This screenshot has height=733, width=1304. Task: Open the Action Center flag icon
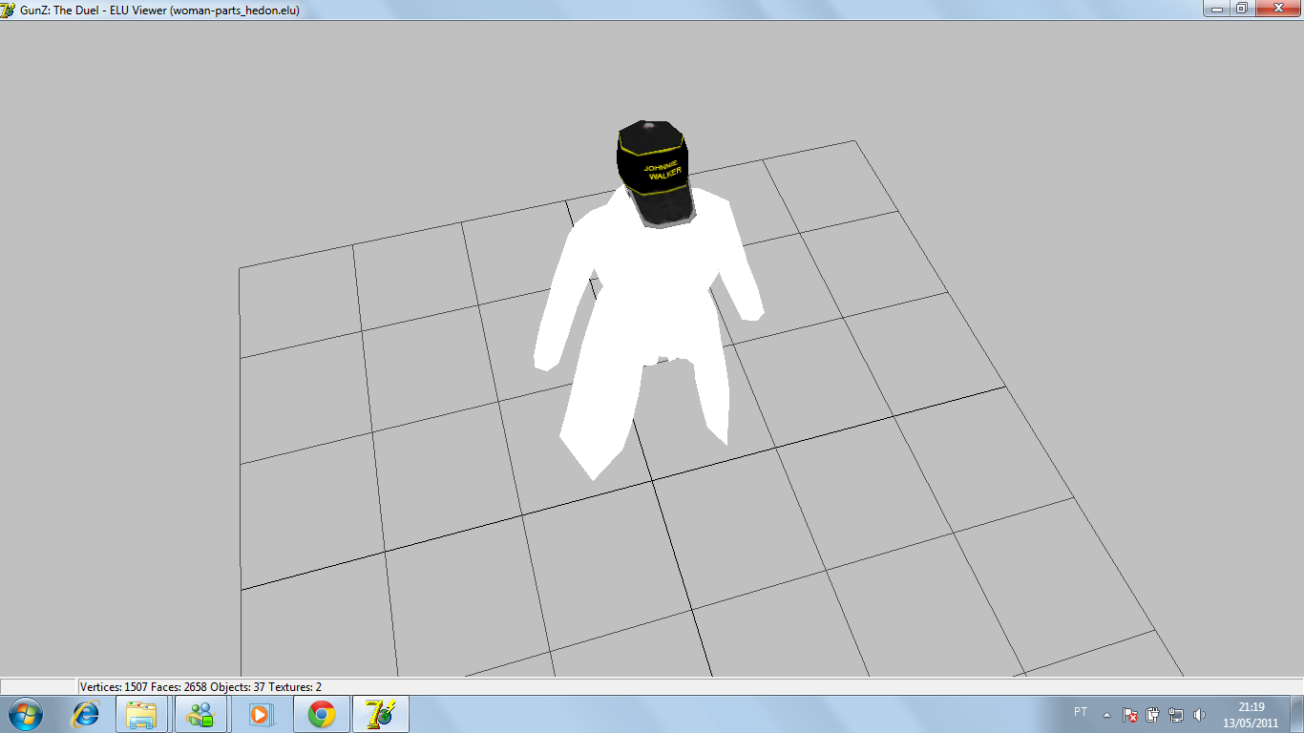tap(1129, 714)
